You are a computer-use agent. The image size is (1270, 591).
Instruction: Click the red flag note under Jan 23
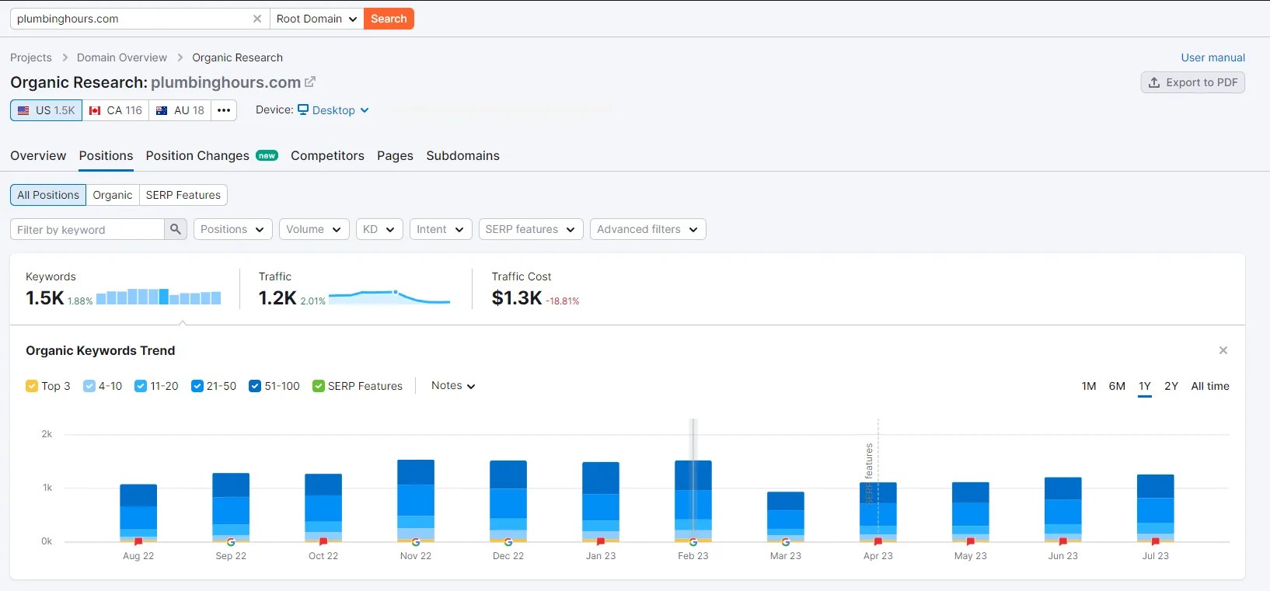tap(601, 542)
